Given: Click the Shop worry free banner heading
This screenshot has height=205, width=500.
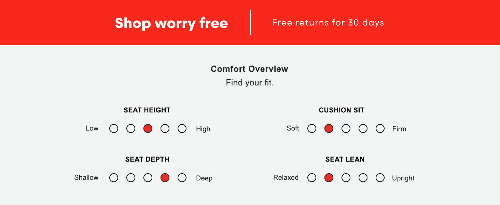Looking at the screenshot, I should (x=171, y=23).
